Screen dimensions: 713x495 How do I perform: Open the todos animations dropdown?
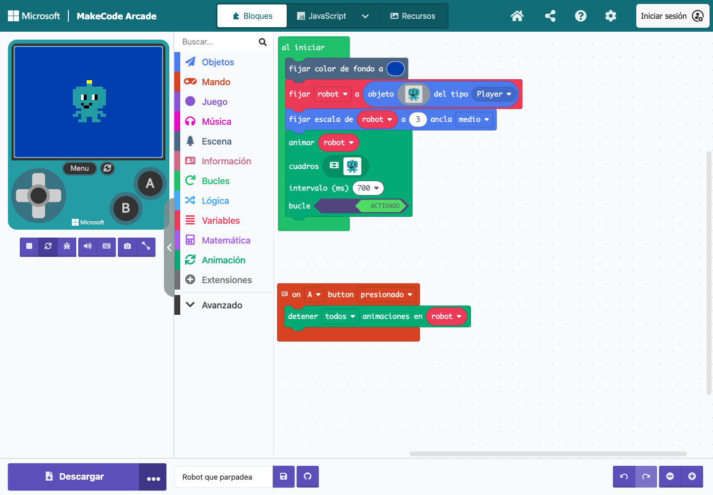(x=340, y=316)
